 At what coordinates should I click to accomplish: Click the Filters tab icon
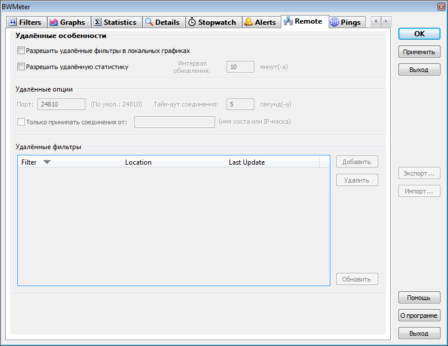[x=13, y=22]
